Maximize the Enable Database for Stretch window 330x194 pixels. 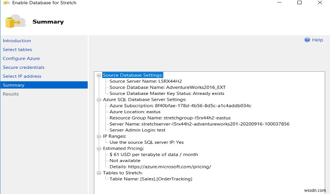[299, 3]
